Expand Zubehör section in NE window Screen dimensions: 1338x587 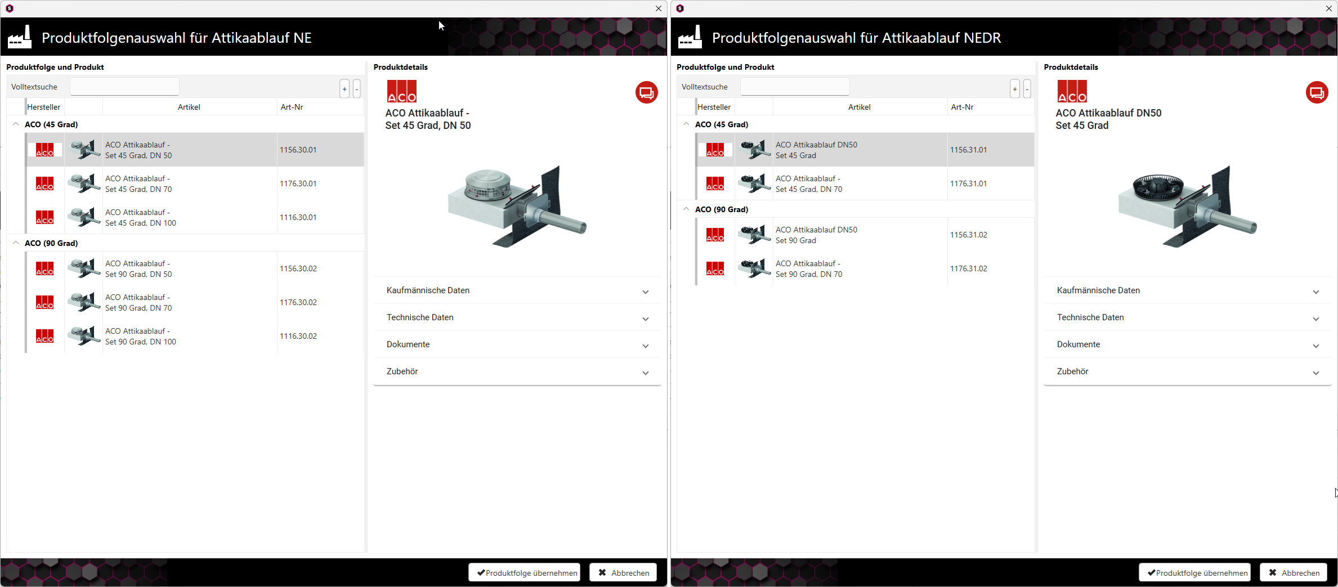coord(517,371)
